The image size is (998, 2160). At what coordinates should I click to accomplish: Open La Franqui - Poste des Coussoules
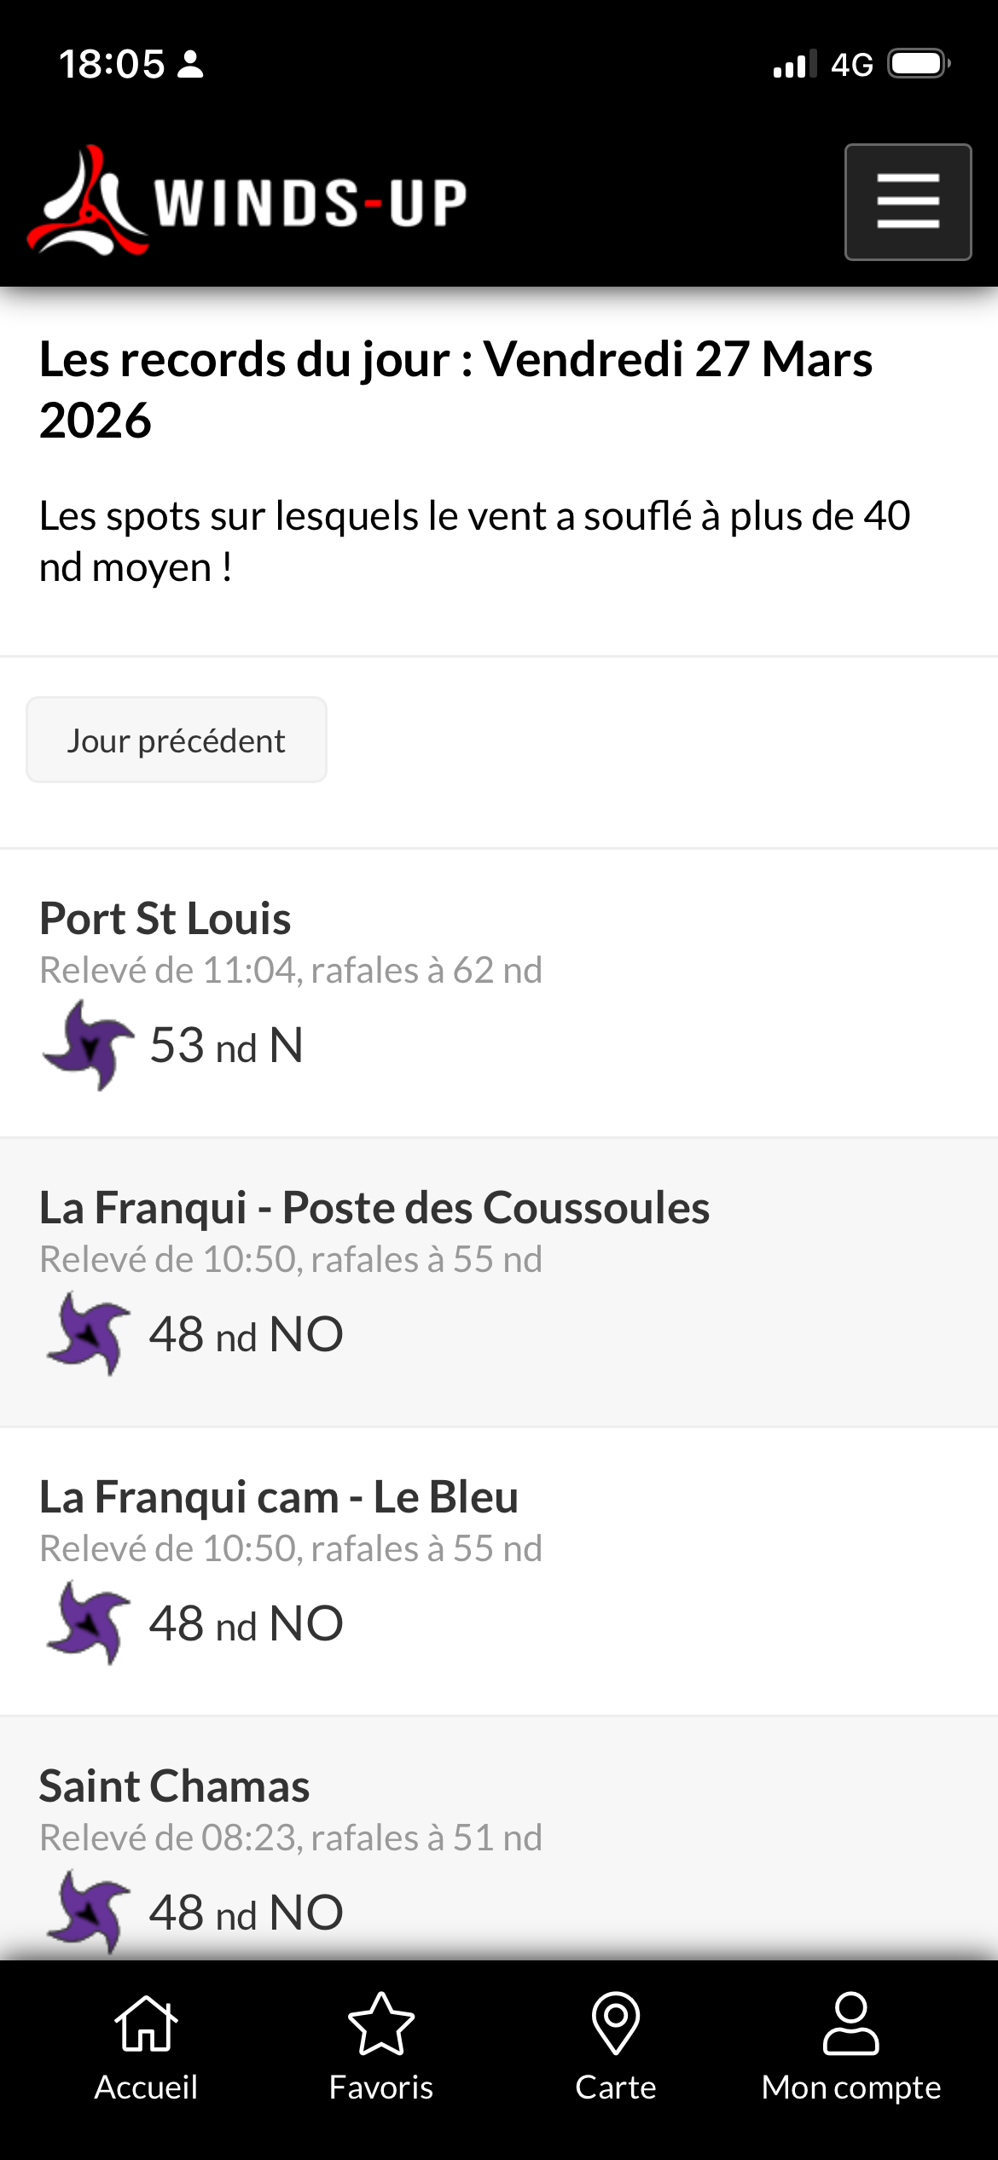point(374,1208)
